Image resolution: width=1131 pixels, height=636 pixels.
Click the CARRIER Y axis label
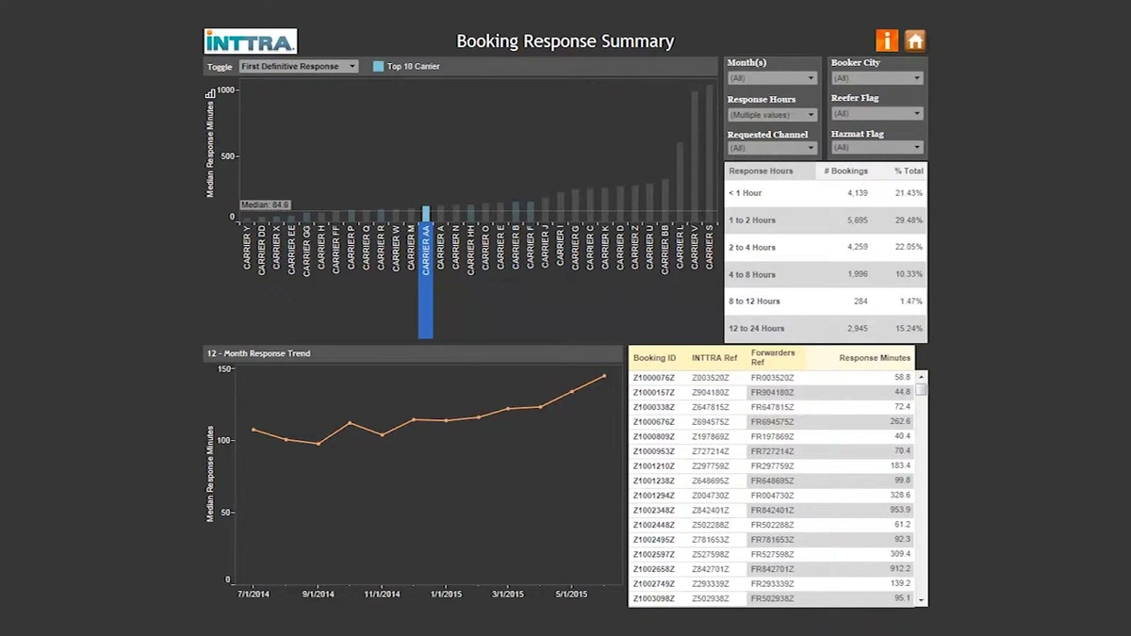click(247, 248)
